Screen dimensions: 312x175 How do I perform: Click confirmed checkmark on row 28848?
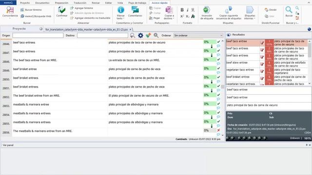point(218,59)
